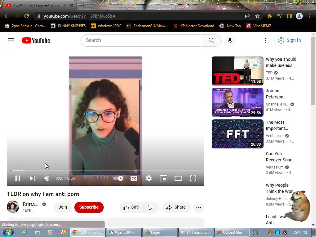Open 'Can You Recover Soun...' video title
The width and height of the screenshot is (316, 237).
pos(281,157)
